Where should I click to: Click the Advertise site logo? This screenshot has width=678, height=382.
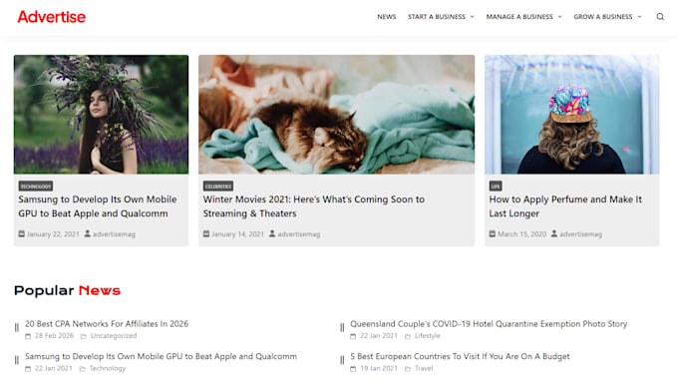[52, 17]
